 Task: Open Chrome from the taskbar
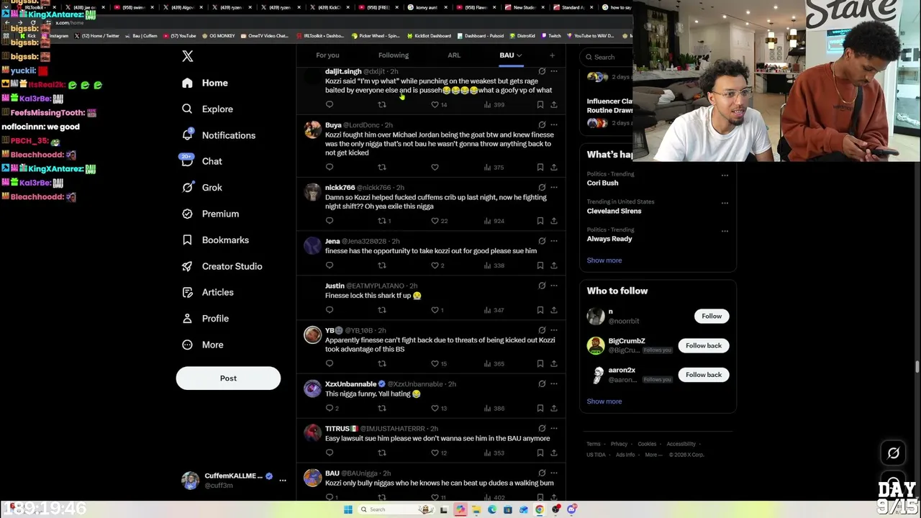(539, 510)
